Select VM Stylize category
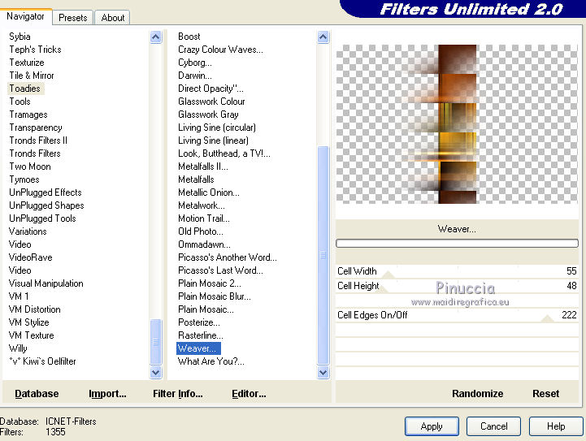This screenshot has width=586, height=441. coord(28,322)
